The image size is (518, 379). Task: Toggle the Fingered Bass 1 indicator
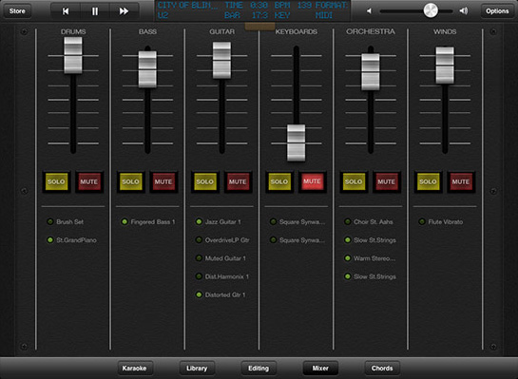125,221
